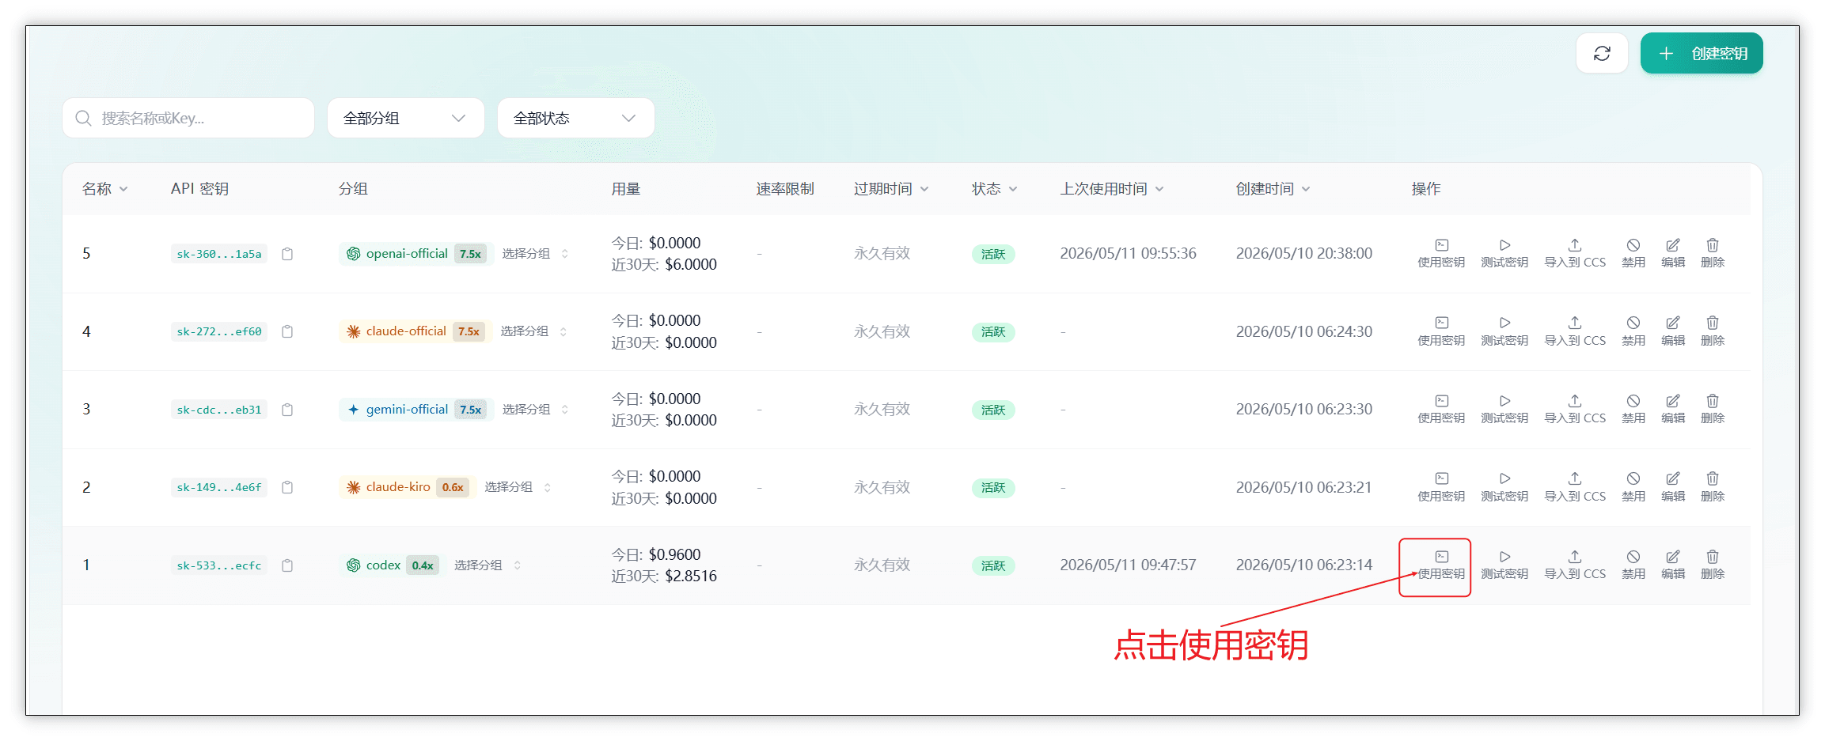The width and height of the screenshot is (1825, 741).
Task: Click 禁用 for key 5
Action: (x=1633, y=253)
